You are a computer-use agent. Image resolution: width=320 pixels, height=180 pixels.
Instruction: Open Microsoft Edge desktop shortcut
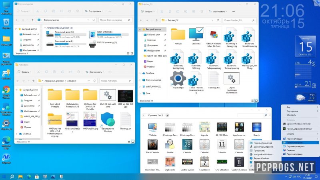[x=6, y=142]
